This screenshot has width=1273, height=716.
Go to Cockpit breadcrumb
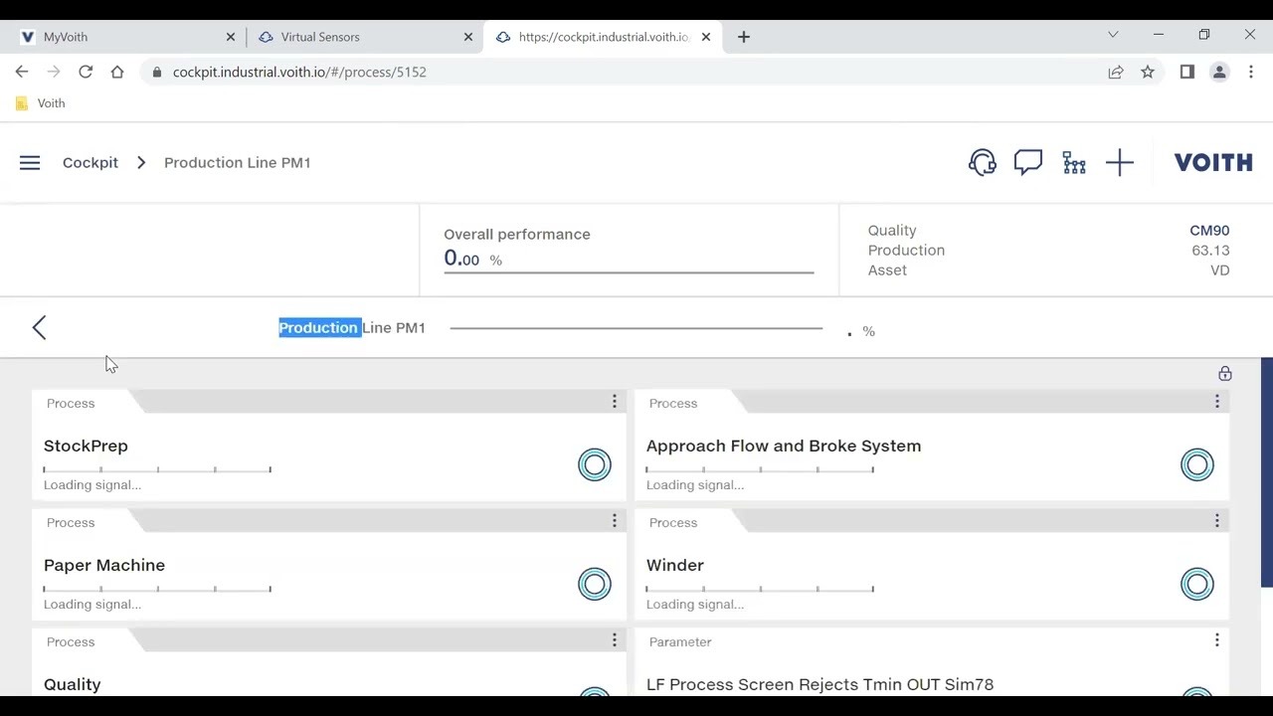tap(91, 162)
